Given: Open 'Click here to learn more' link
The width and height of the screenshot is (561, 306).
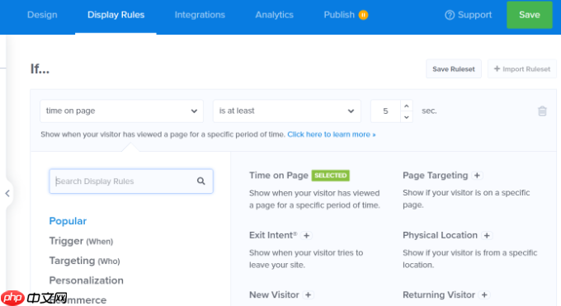Looking at the screenshot, I should coord(332,134).
